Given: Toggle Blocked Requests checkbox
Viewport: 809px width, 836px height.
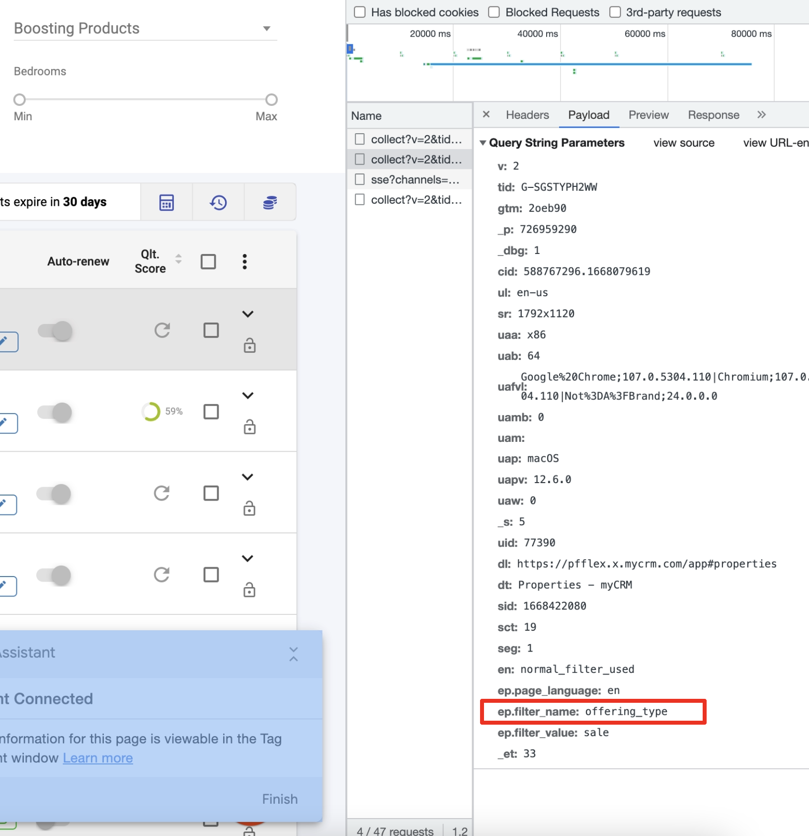Looking at the screenshot, I should [x=494, y=12].
